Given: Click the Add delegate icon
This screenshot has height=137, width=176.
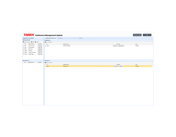Looking at the screenshot, I should (x=32, y=42).
